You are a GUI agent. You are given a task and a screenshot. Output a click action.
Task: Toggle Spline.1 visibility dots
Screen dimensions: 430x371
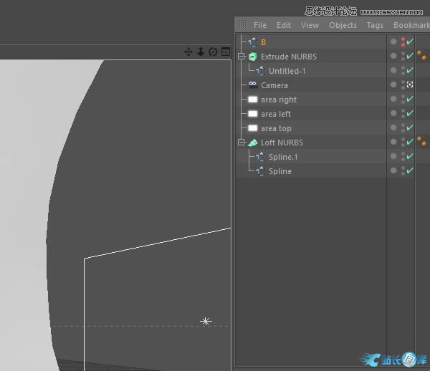[x=403, y=156]
